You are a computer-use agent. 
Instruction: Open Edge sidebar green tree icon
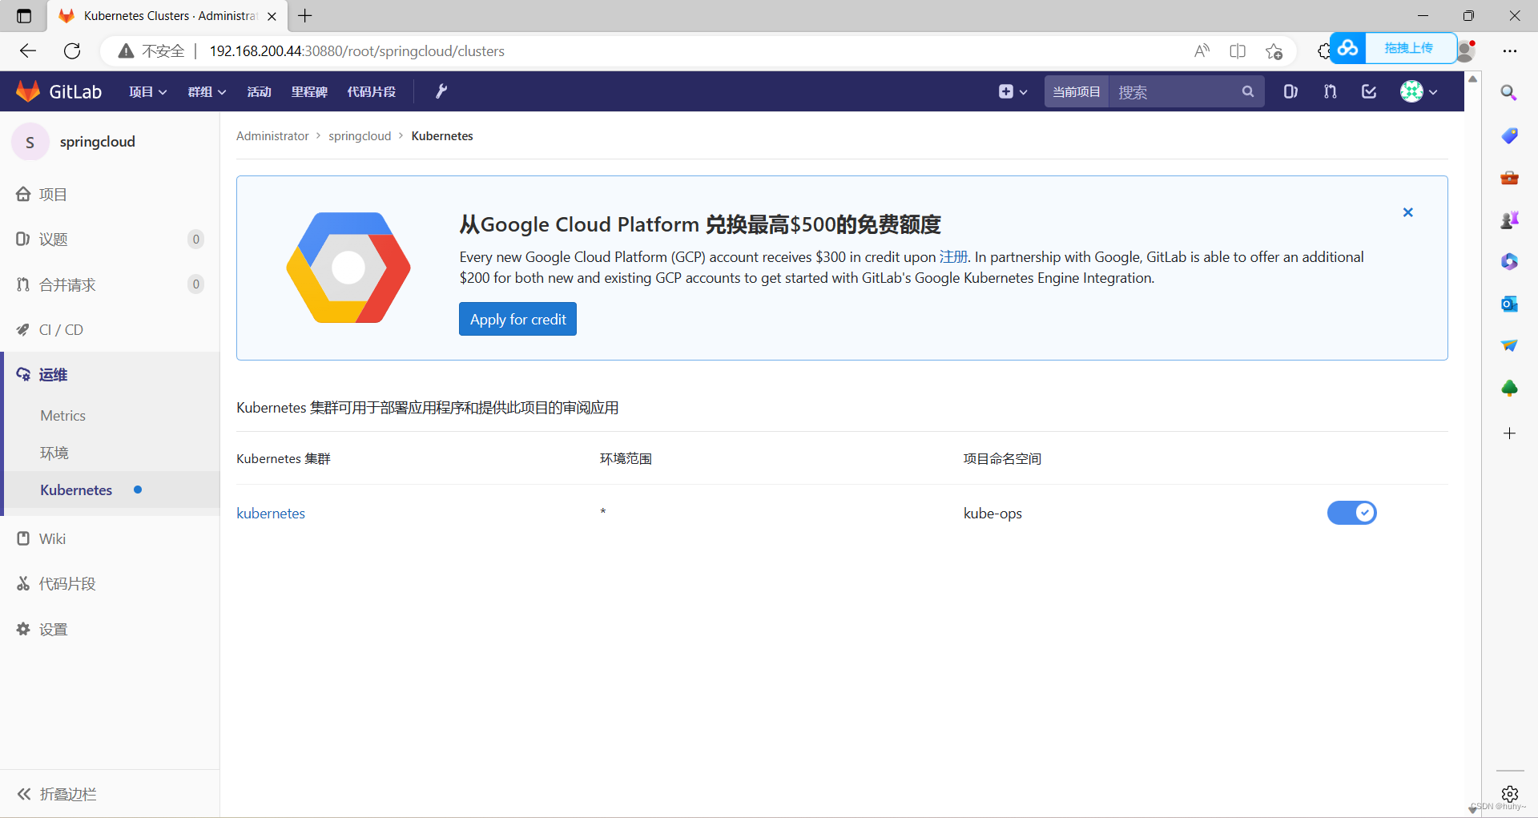[x=1509, y=388]
